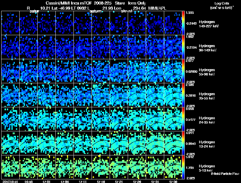Open the 90-149 keV image panel at 17:11
Viewport: 241px width, 183px height.
(x=83, y=47)
